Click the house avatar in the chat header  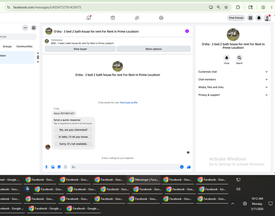tap(49, 31)
